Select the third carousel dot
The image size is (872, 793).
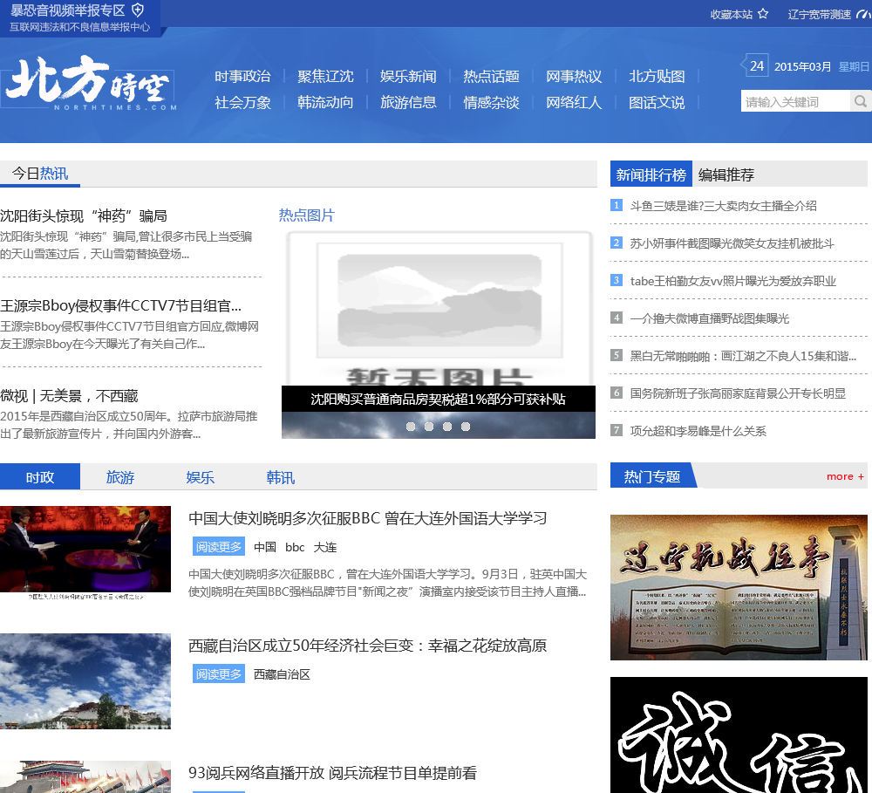pyautogui.click(x=447, y=427)
